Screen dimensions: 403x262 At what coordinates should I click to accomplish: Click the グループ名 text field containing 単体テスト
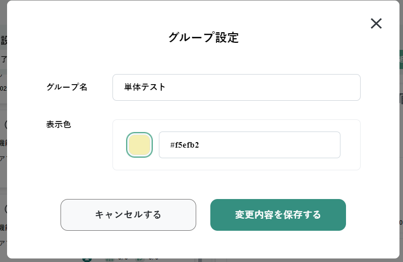click(237, 87)
